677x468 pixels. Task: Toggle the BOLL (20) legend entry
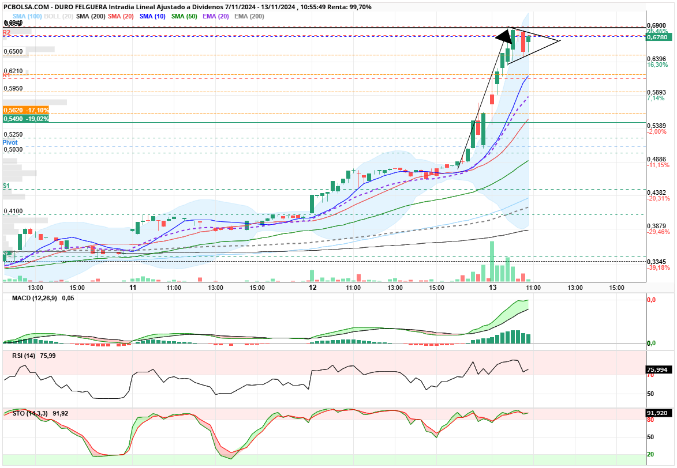[59, 16]
